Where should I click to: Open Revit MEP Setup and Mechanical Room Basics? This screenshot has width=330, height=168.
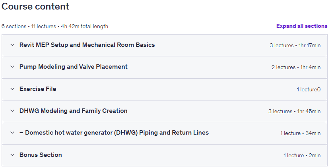(87, 45)
